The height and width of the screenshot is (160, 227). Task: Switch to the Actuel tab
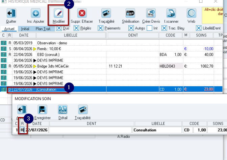click(9, 29)
